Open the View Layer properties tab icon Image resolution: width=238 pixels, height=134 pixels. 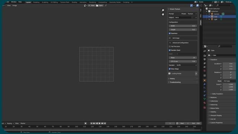click(205, 63)
